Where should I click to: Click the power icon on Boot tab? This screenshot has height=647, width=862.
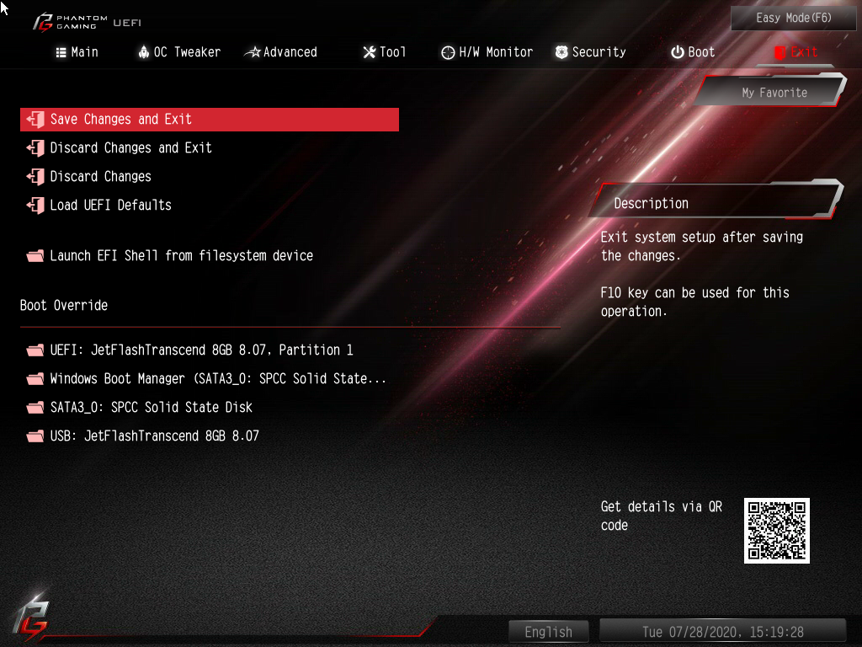(x=678, y=52)
